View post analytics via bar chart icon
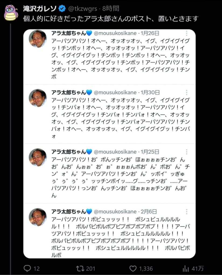The height and width of the screenshot is (275, 222). pyautogui.click(x=186, y=269)
